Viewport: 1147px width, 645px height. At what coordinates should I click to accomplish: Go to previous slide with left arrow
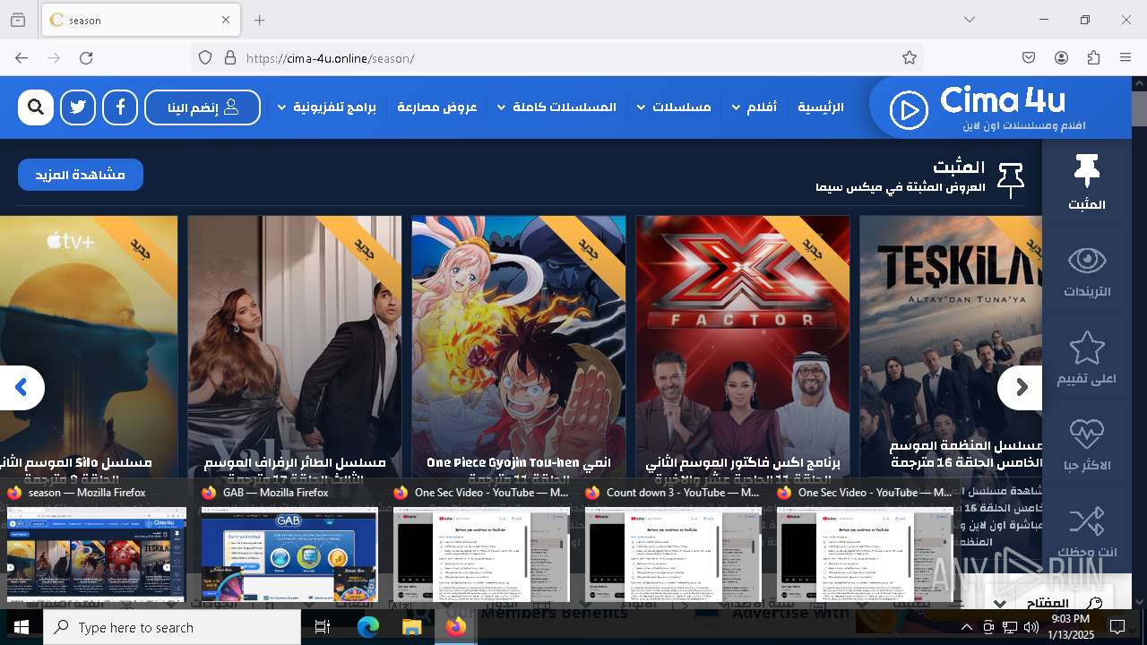tap(22, 388)
